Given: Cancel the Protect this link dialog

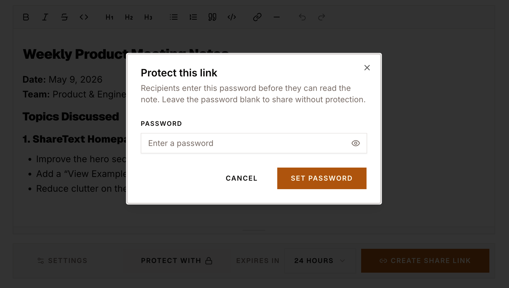Looking at the screenshot, I should (241, 178).
